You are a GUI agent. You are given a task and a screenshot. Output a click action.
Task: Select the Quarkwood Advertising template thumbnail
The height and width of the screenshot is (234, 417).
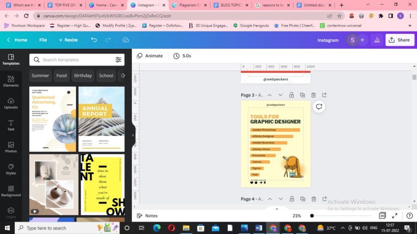(x=53, y=119)
